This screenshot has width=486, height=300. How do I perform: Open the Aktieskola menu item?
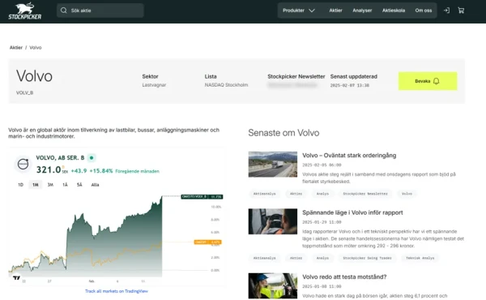pos(394,11)
